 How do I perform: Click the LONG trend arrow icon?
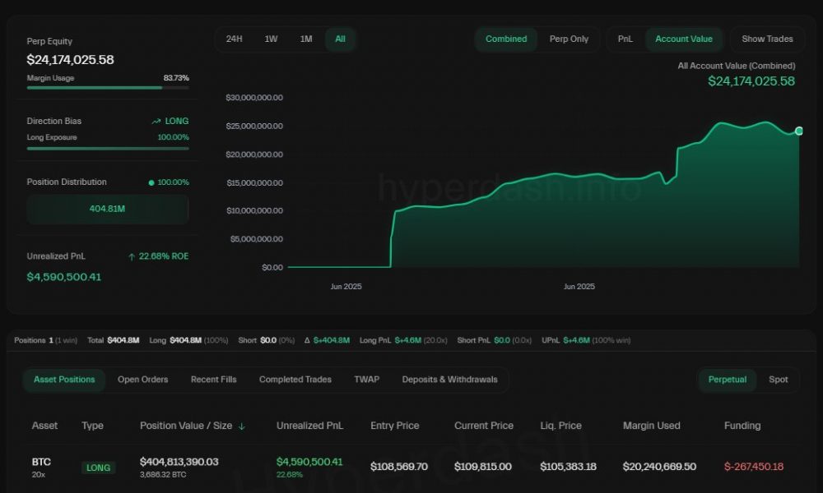(156, 121)
